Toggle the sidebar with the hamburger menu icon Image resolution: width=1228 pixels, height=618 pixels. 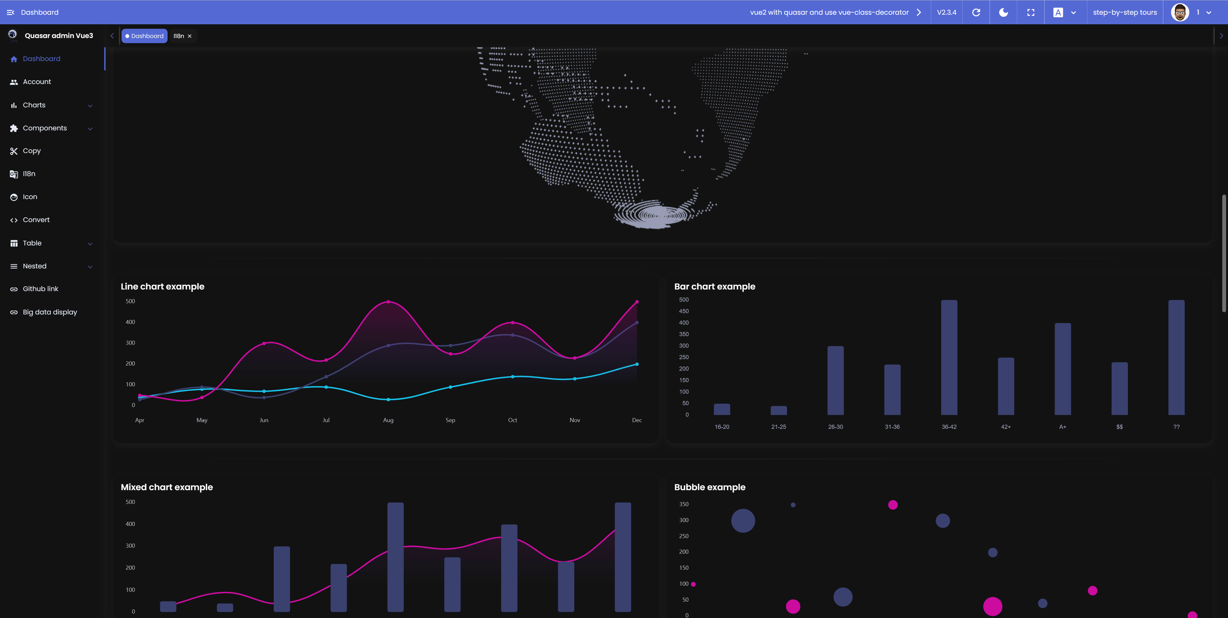click(x=11, y=12)
